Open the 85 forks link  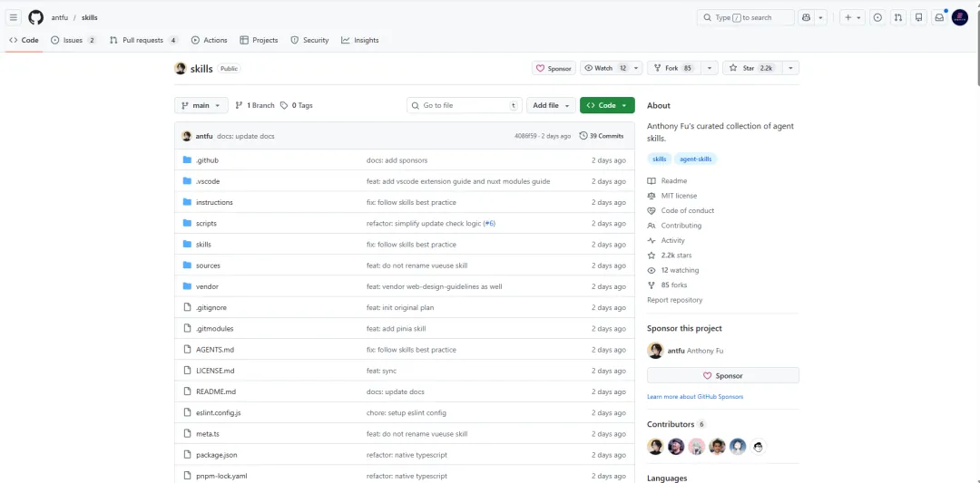pyautogui.click(x=673, y=285)
